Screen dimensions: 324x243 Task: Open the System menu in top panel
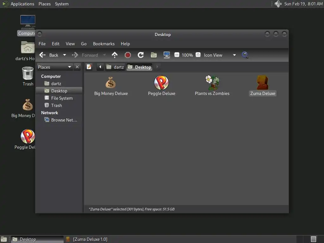[x=62, y=4]
